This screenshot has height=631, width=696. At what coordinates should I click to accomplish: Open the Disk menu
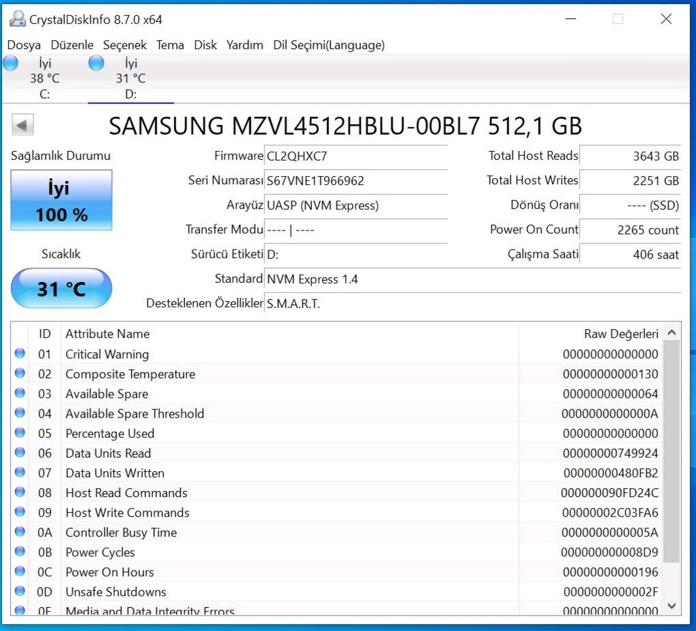(205, 46)
